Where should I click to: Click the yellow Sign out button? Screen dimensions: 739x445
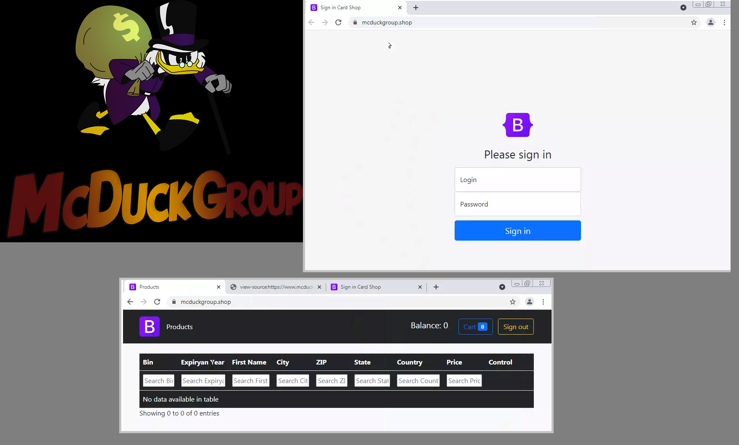point(516,327)
